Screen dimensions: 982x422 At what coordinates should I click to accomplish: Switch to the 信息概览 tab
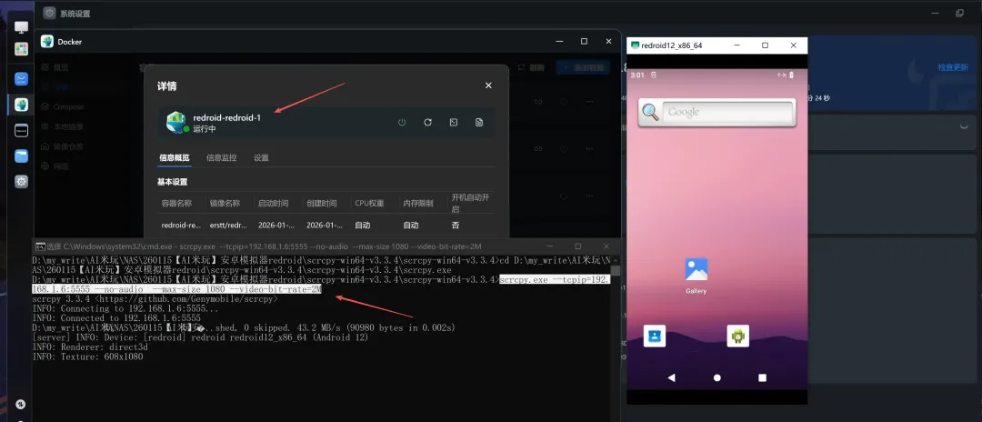click(x=174, y=157)
